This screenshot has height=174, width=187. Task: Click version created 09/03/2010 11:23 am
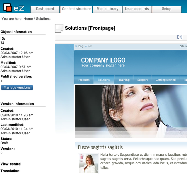coord(17,115)
